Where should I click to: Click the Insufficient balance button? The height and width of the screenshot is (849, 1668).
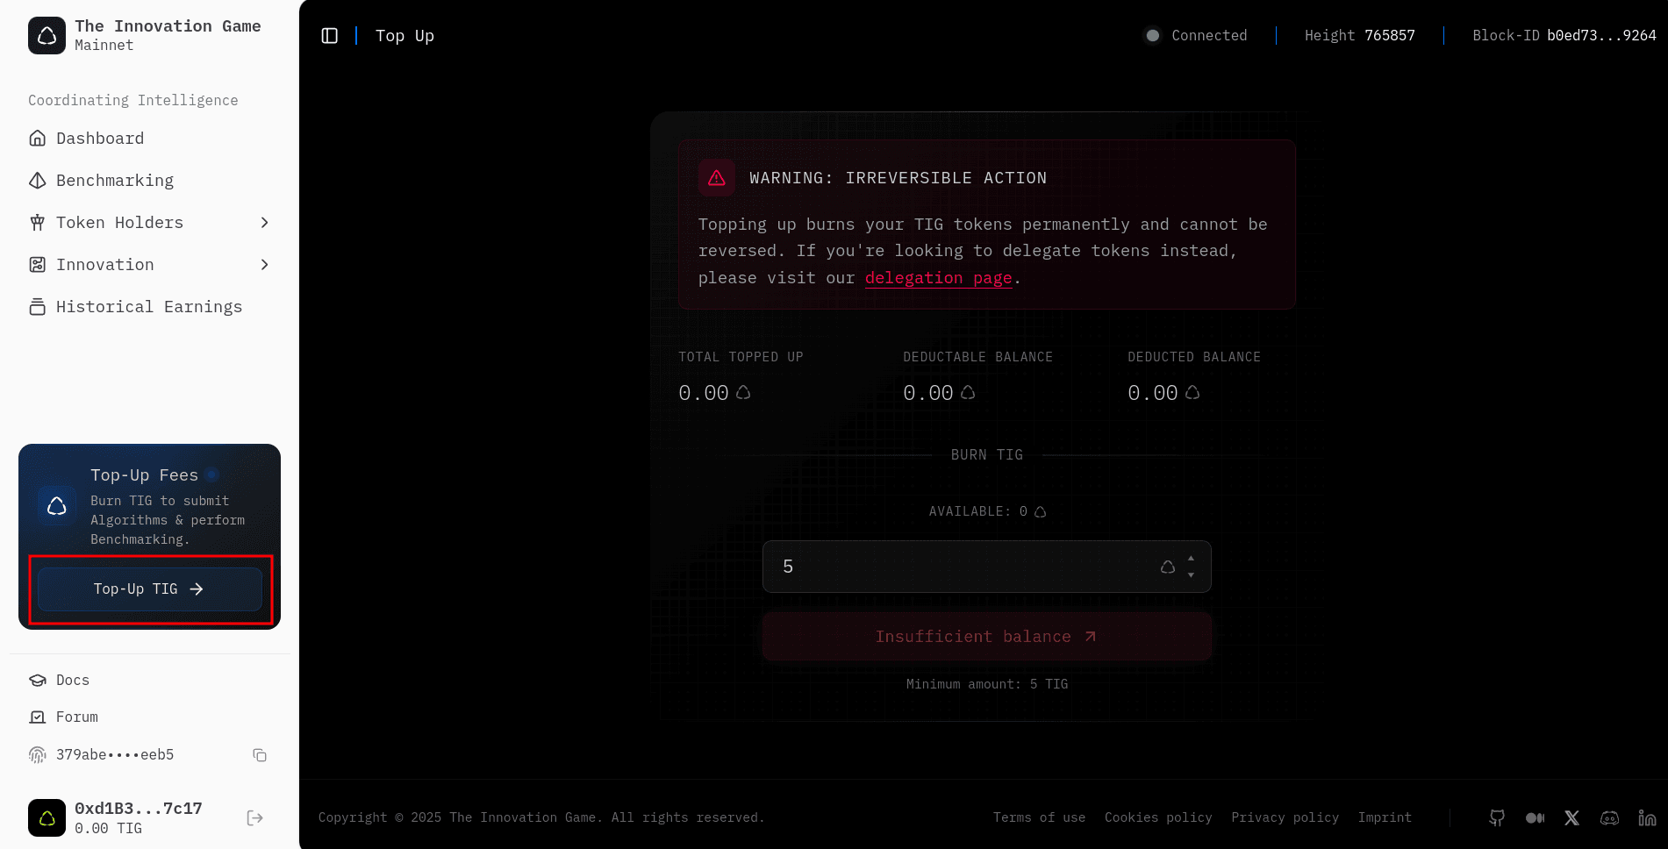click(x=986, y=637)
